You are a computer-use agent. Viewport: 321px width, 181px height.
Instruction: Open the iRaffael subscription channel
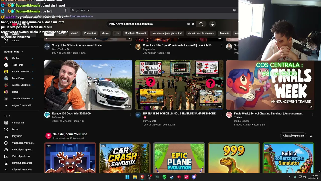coord(19,58)
